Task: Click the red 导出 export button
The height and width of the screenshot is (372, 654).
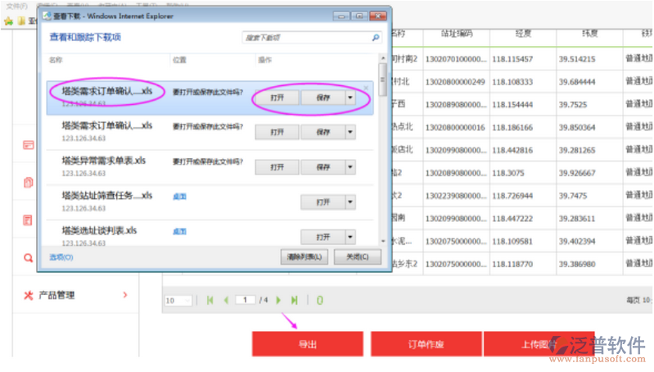Action: (308, 345)
